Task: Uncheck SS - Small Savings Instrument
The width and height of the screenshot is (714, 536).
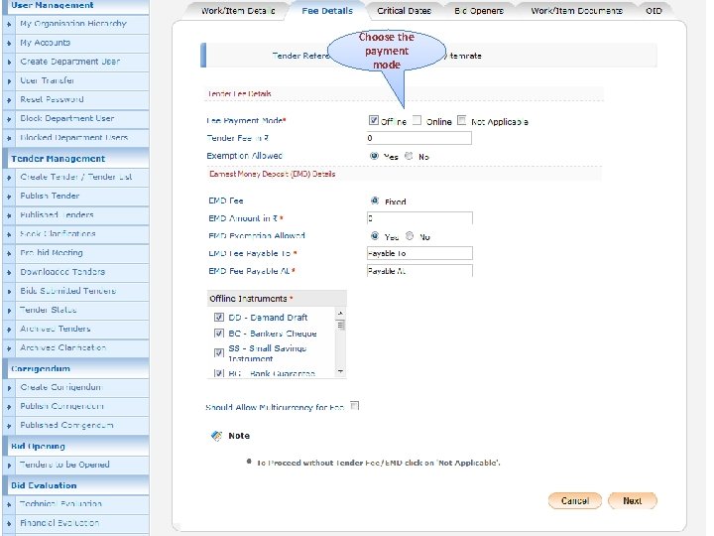Action: click(x=219, y=352)
